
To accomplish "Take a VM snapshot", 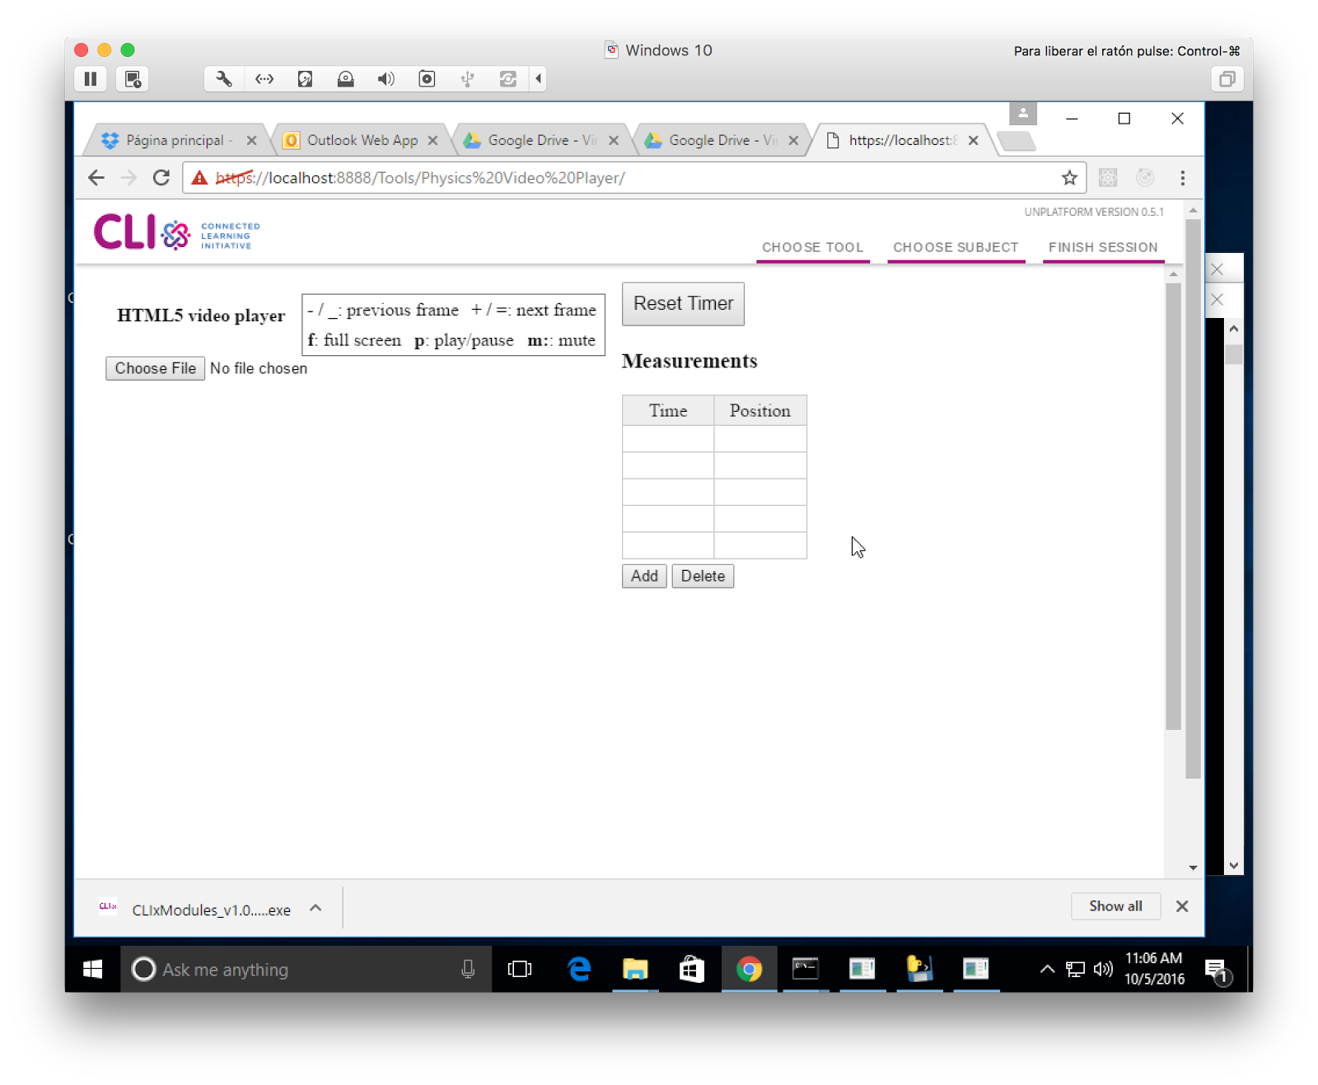I will (133, 79).
